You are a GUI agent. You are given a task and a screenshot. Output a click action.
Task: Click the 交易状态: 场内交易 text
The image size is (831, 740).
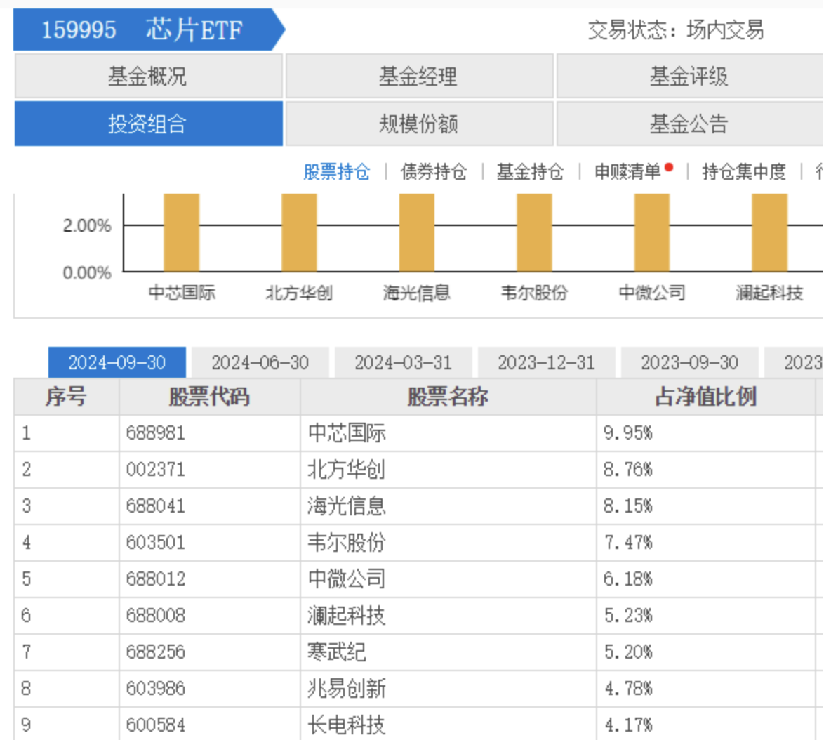676,30
